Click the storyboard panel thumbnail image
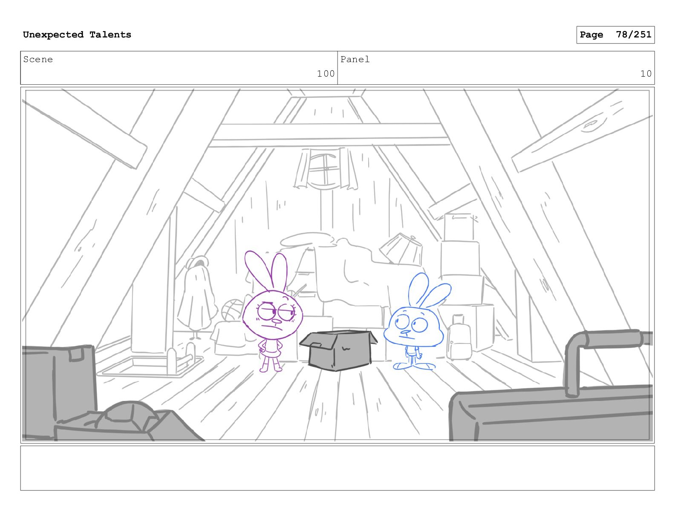675x521 pixels. click(x=337, y=265)
